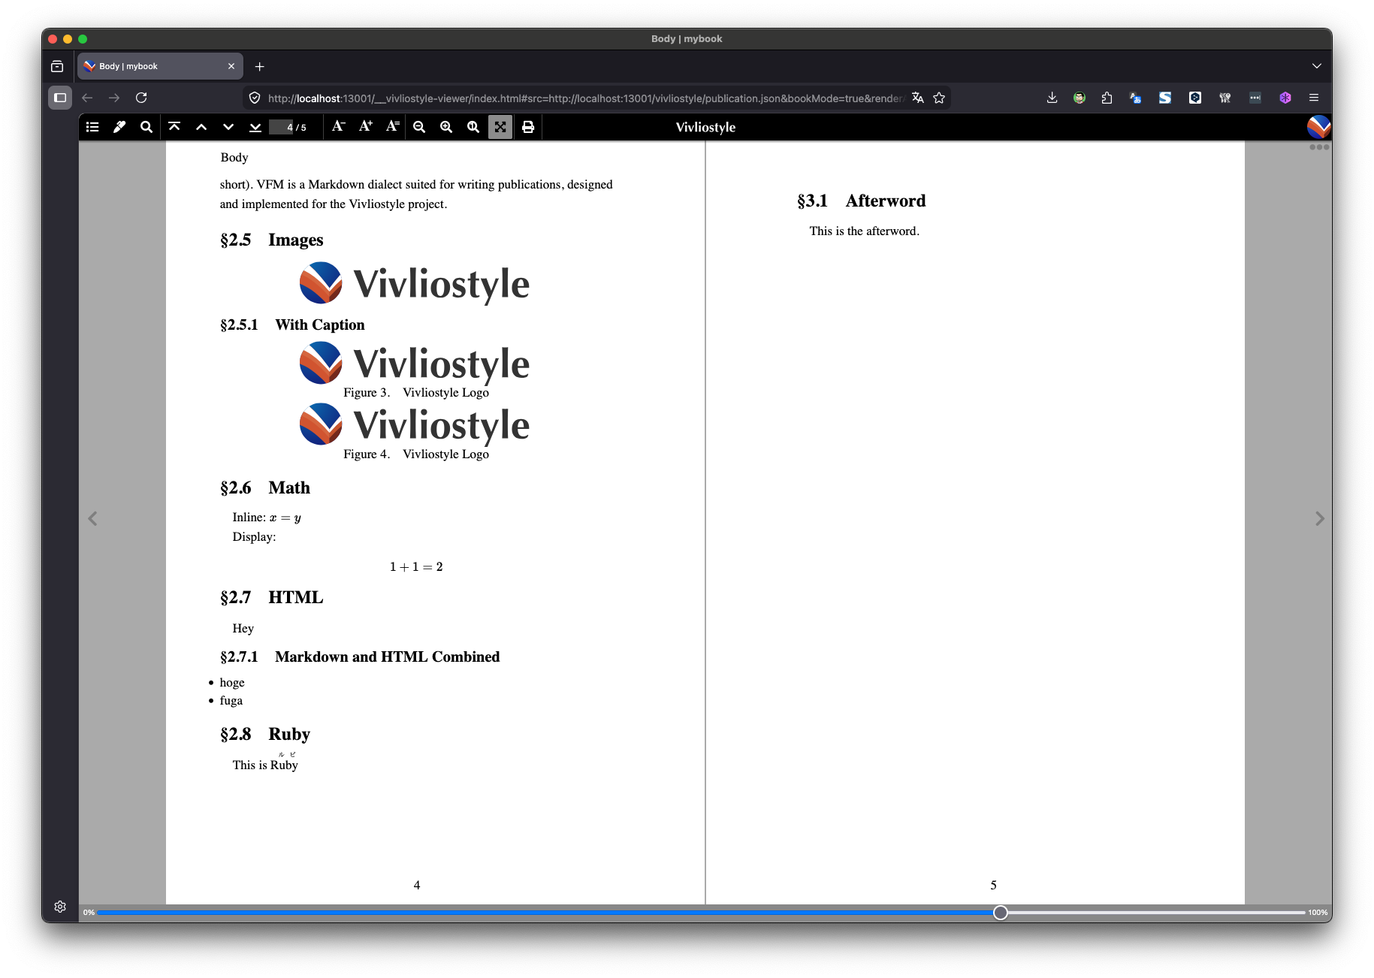Open the extensions puzzle-piece menu
This screenshot has height=978, width=1374.
pos(1107,98)
